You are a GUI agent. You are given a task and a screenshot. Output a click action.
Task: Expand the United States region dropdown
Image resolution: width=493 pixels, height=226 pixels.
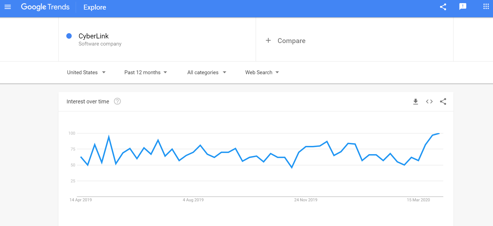pos(86,72)
